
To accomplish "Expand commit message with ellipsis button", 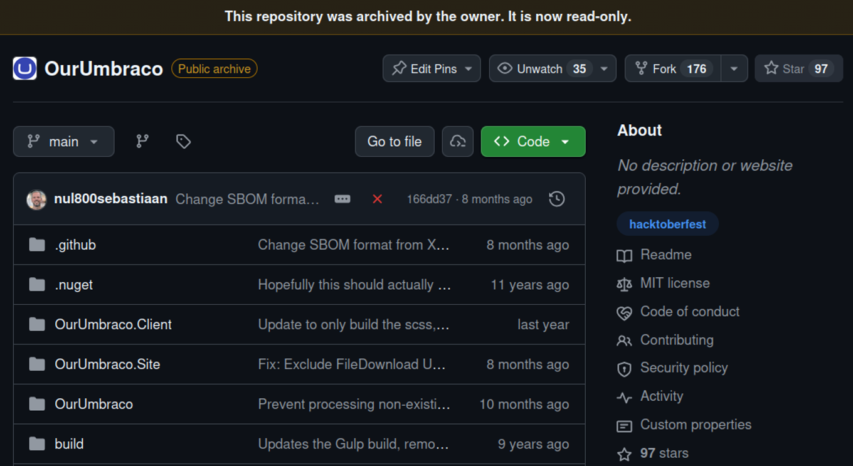I will (342, 199).
